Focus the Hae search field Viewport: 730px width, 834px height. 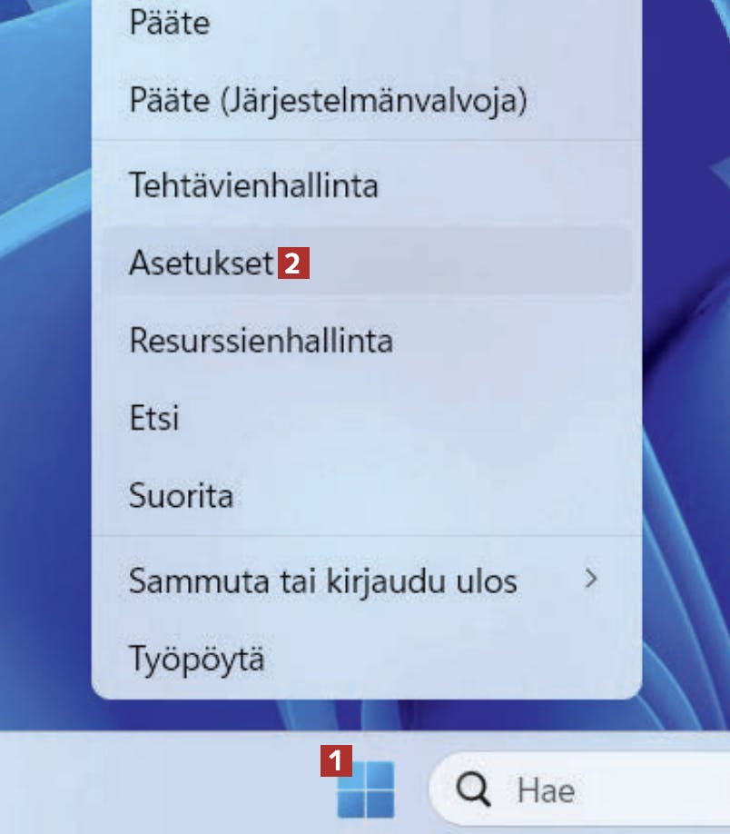[x=579, y=789]
